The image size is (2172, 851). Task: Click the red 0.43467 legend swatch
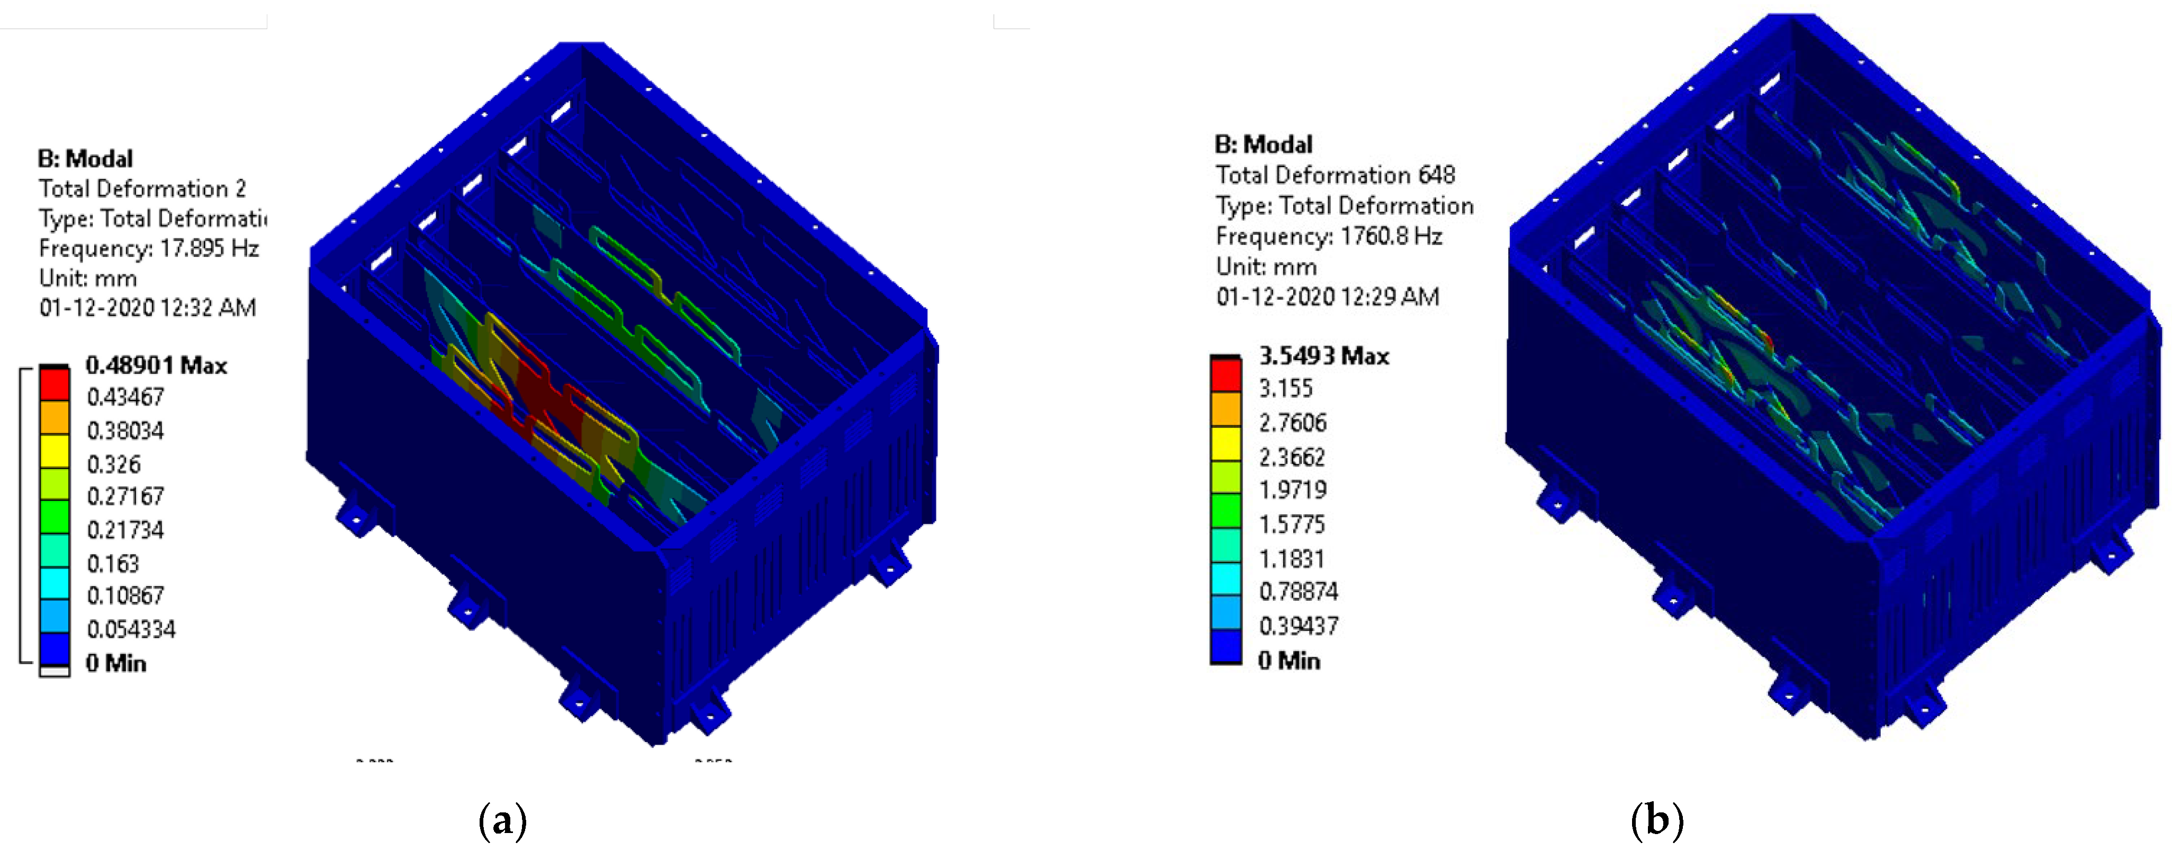coord(55,384)
